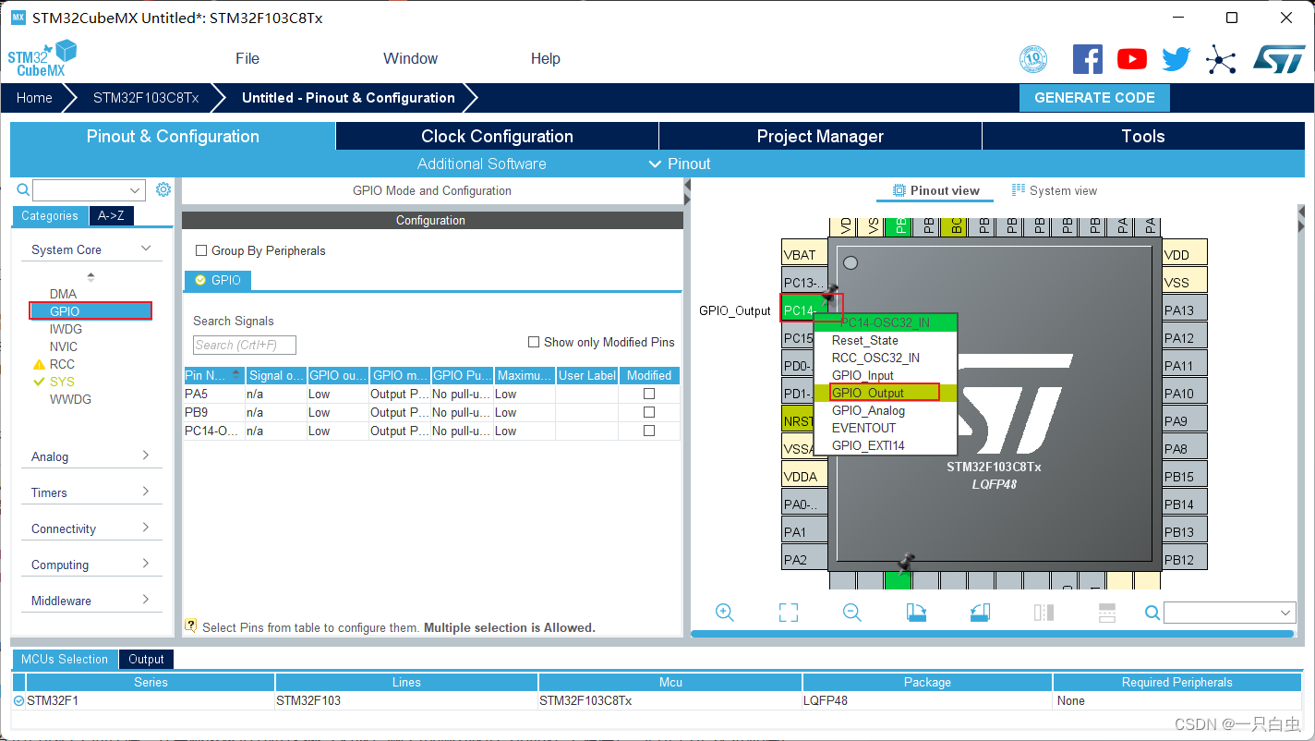Click the Search Signals input field
Image resolution: width=1315 pixels, height=741 pixels.
click(x=244, y=344)
